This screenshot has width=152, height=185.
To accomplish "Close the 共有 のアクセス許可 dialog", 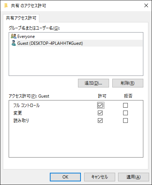I will pyautogui.click(x=146, y=5).
